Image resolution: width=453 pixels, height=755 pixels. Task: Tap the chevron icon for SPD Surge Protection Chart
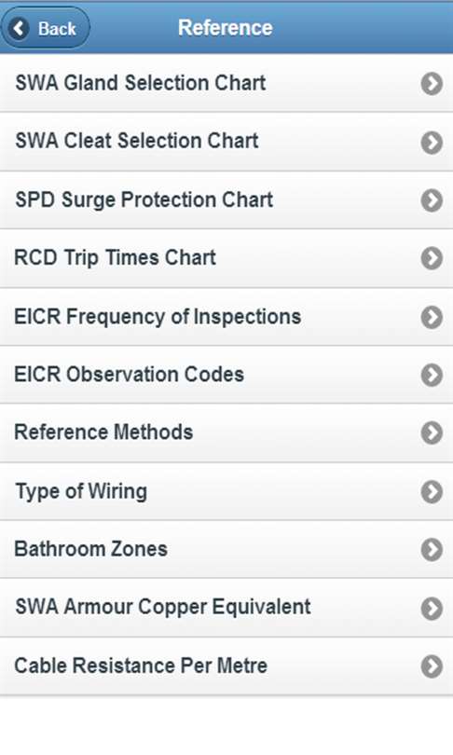432,200
